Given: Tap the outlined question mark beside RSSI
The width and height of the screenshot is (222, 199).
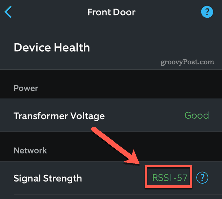Looking at the screenshot, I should tap(202, 178).
